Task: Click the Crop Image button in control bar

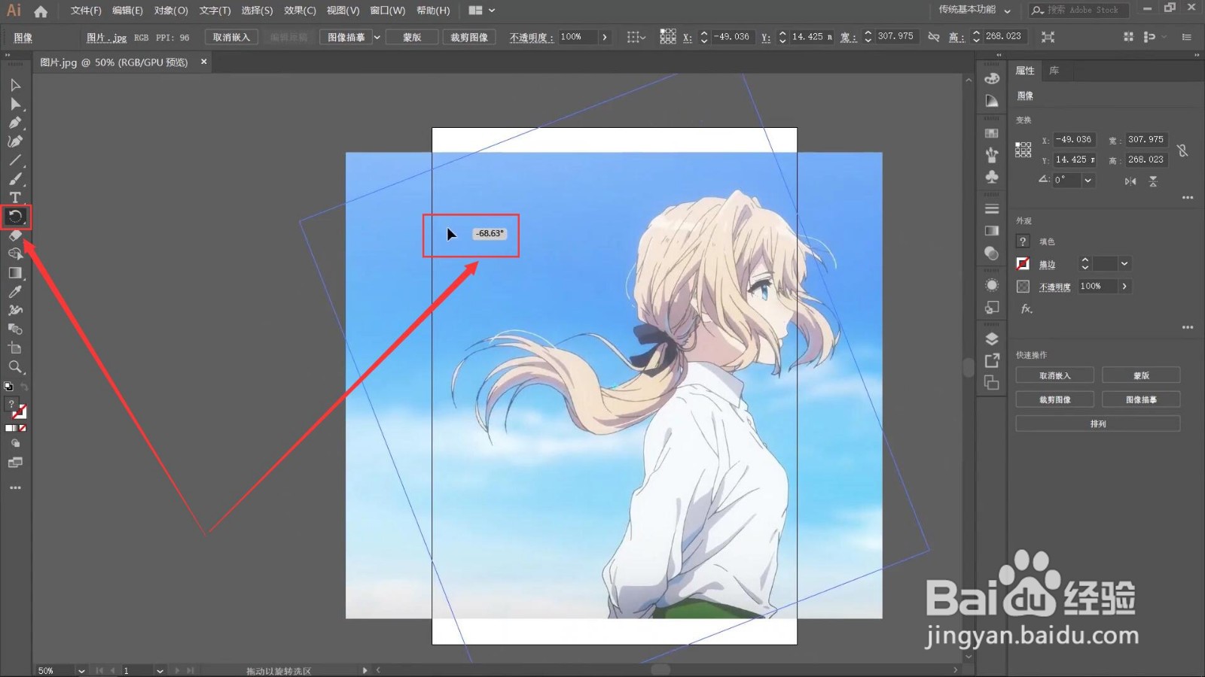Action: tap(469, 37)
